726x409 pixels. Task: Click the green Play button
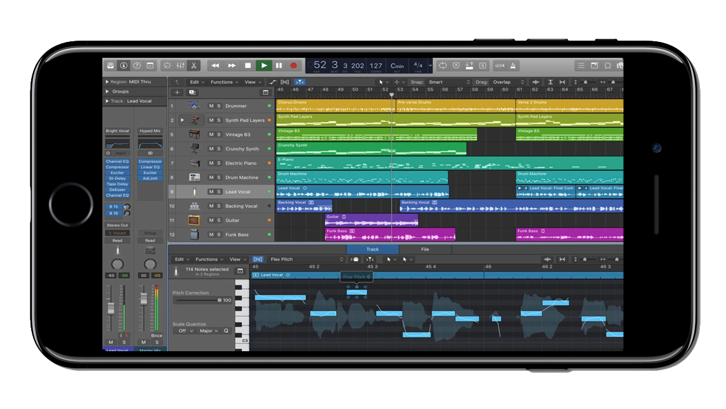(x=264, y=65)
